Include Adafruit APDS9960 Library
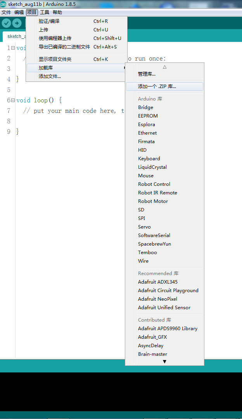This screenshot has height=419, width=242. pos(164,329)
